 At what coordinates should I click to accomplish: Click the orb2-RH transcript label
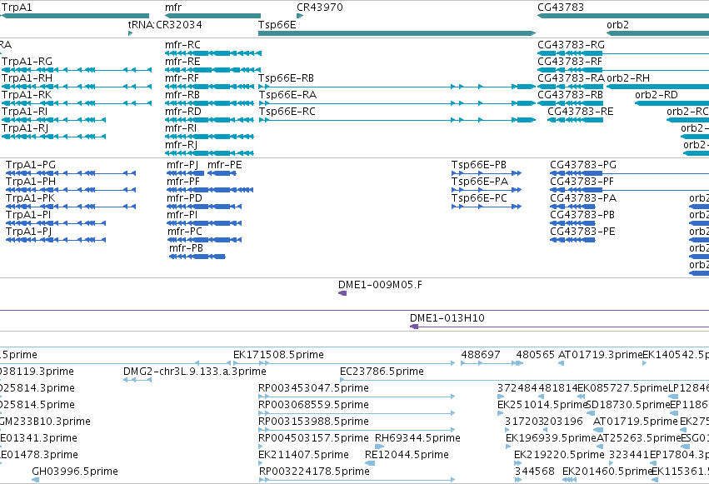[628, 77]
